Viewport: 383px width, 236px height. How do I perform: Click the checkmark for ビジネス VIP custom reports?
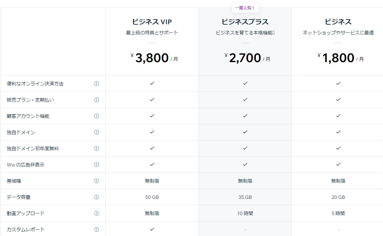152,229
